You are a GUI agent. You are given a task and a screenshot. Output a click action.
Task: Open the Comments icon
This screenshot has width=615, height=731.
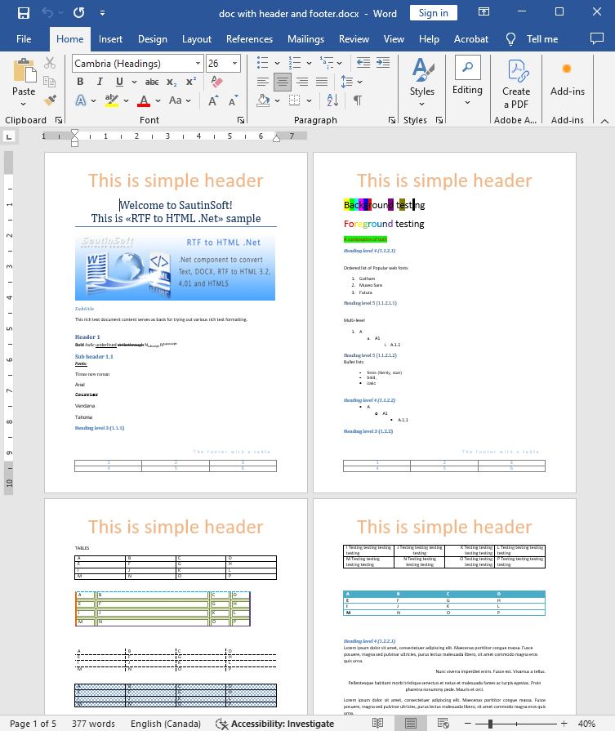(597, 38)
